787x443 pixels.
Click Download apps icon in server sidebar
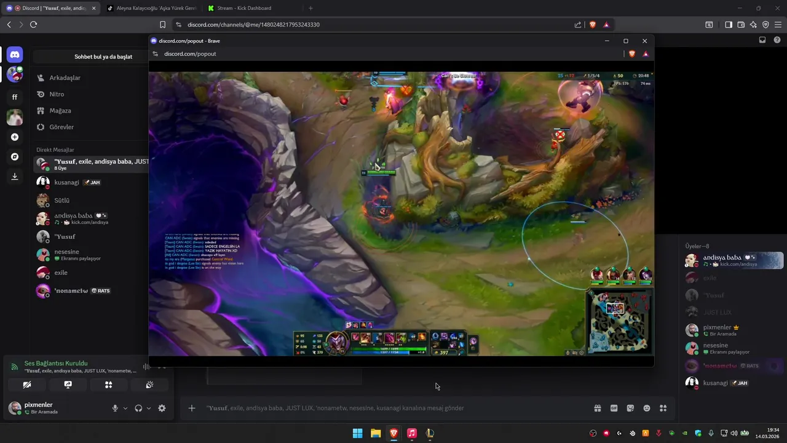[x=15, y=177]
